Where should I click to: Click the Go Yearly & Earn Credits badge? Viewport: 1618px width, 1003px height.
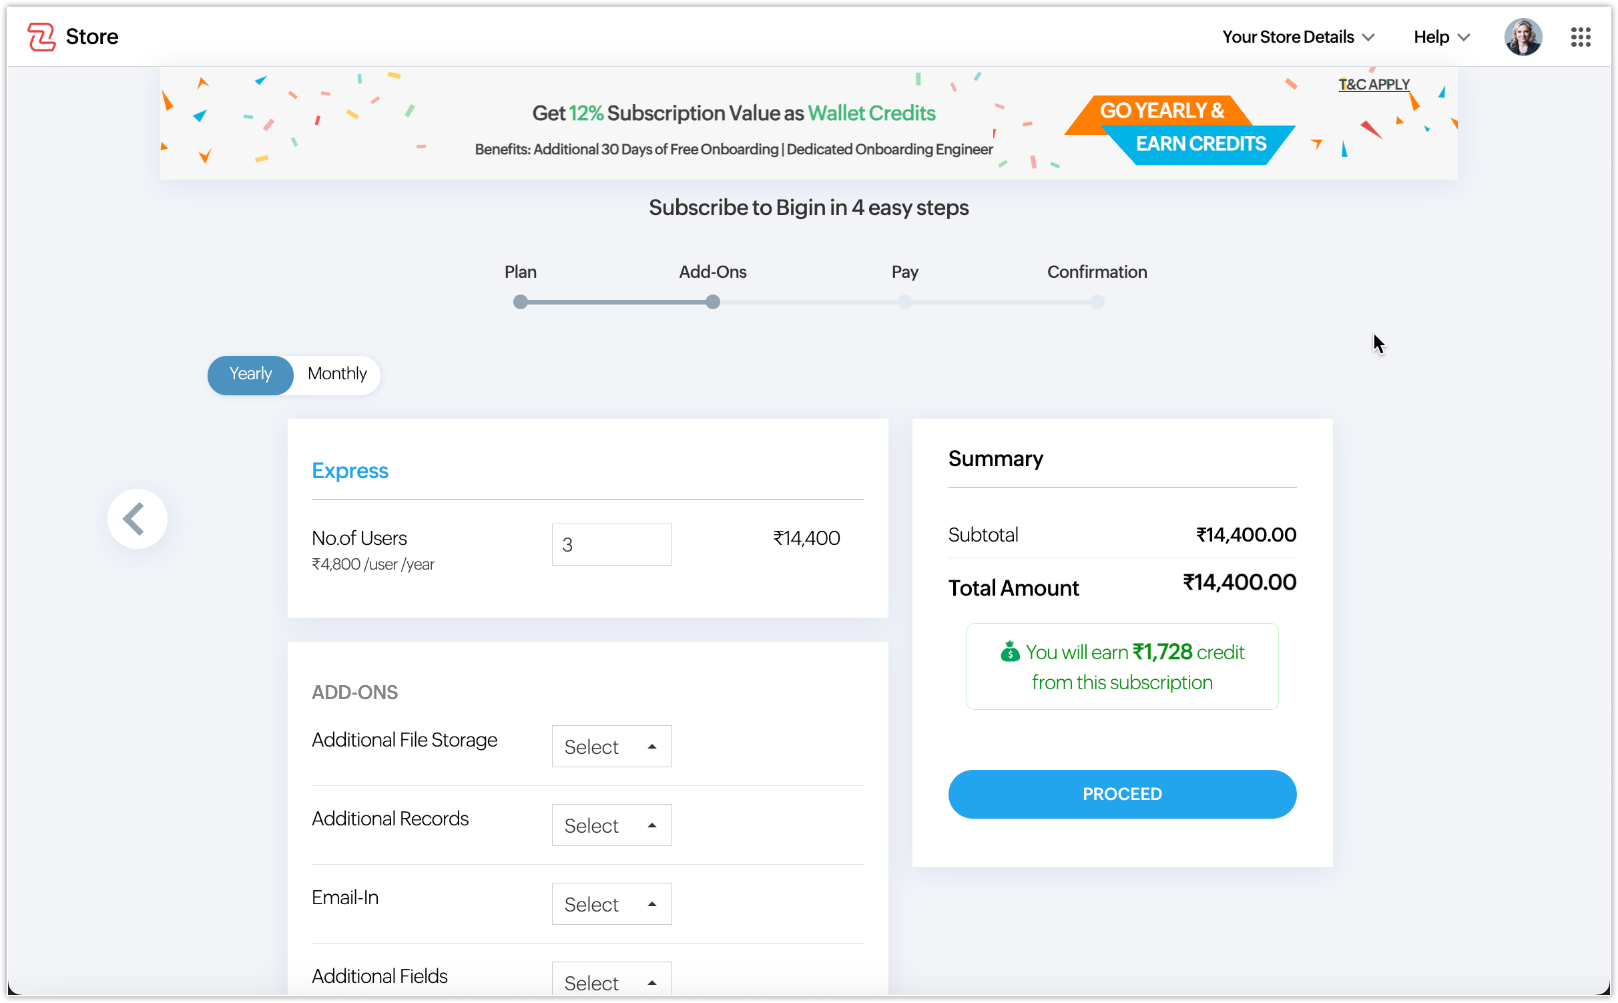click(x=1180, y=128)
